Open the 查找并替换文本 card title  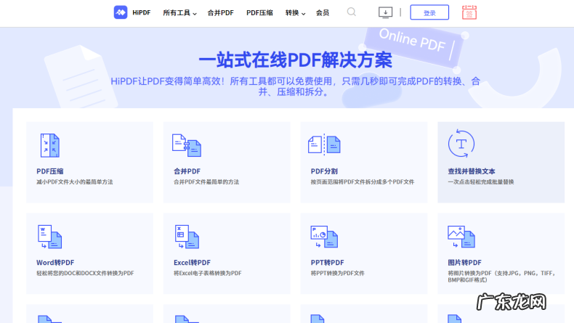pos(472,171)
